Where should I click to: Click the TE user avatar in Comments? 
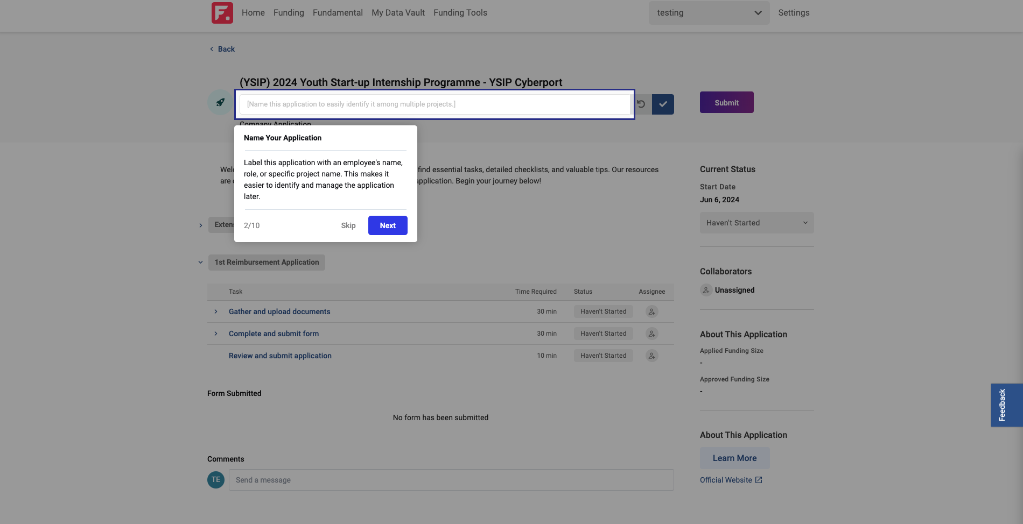click(216, 479)
